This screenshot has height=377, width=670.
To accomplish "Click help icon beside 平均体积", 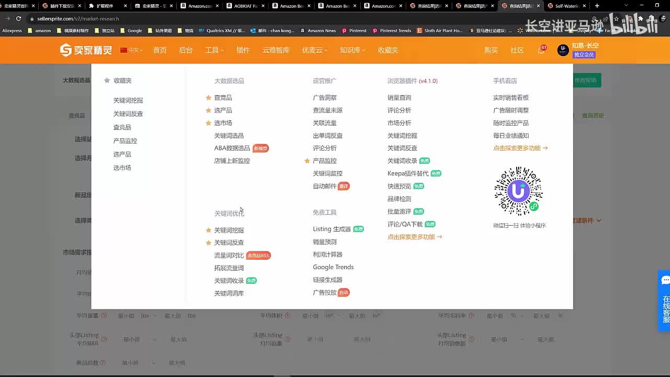I will click(288, 316).
